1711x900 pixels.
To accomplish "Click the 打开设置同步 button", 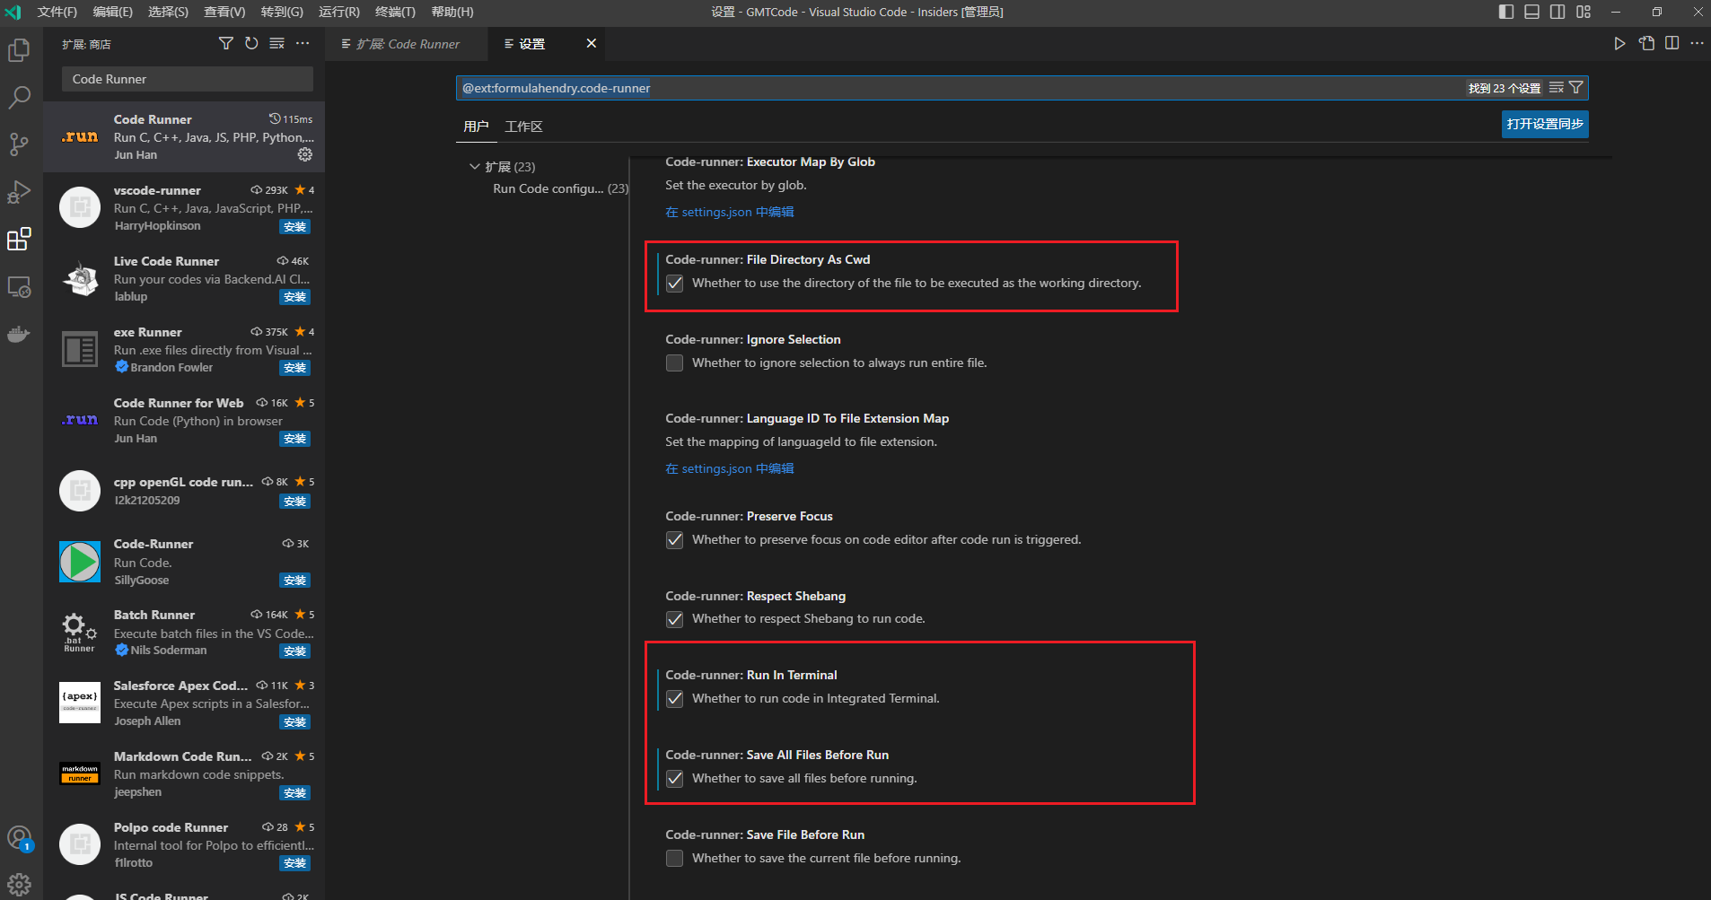I will pyautogui.click(x=1545, y=124).
